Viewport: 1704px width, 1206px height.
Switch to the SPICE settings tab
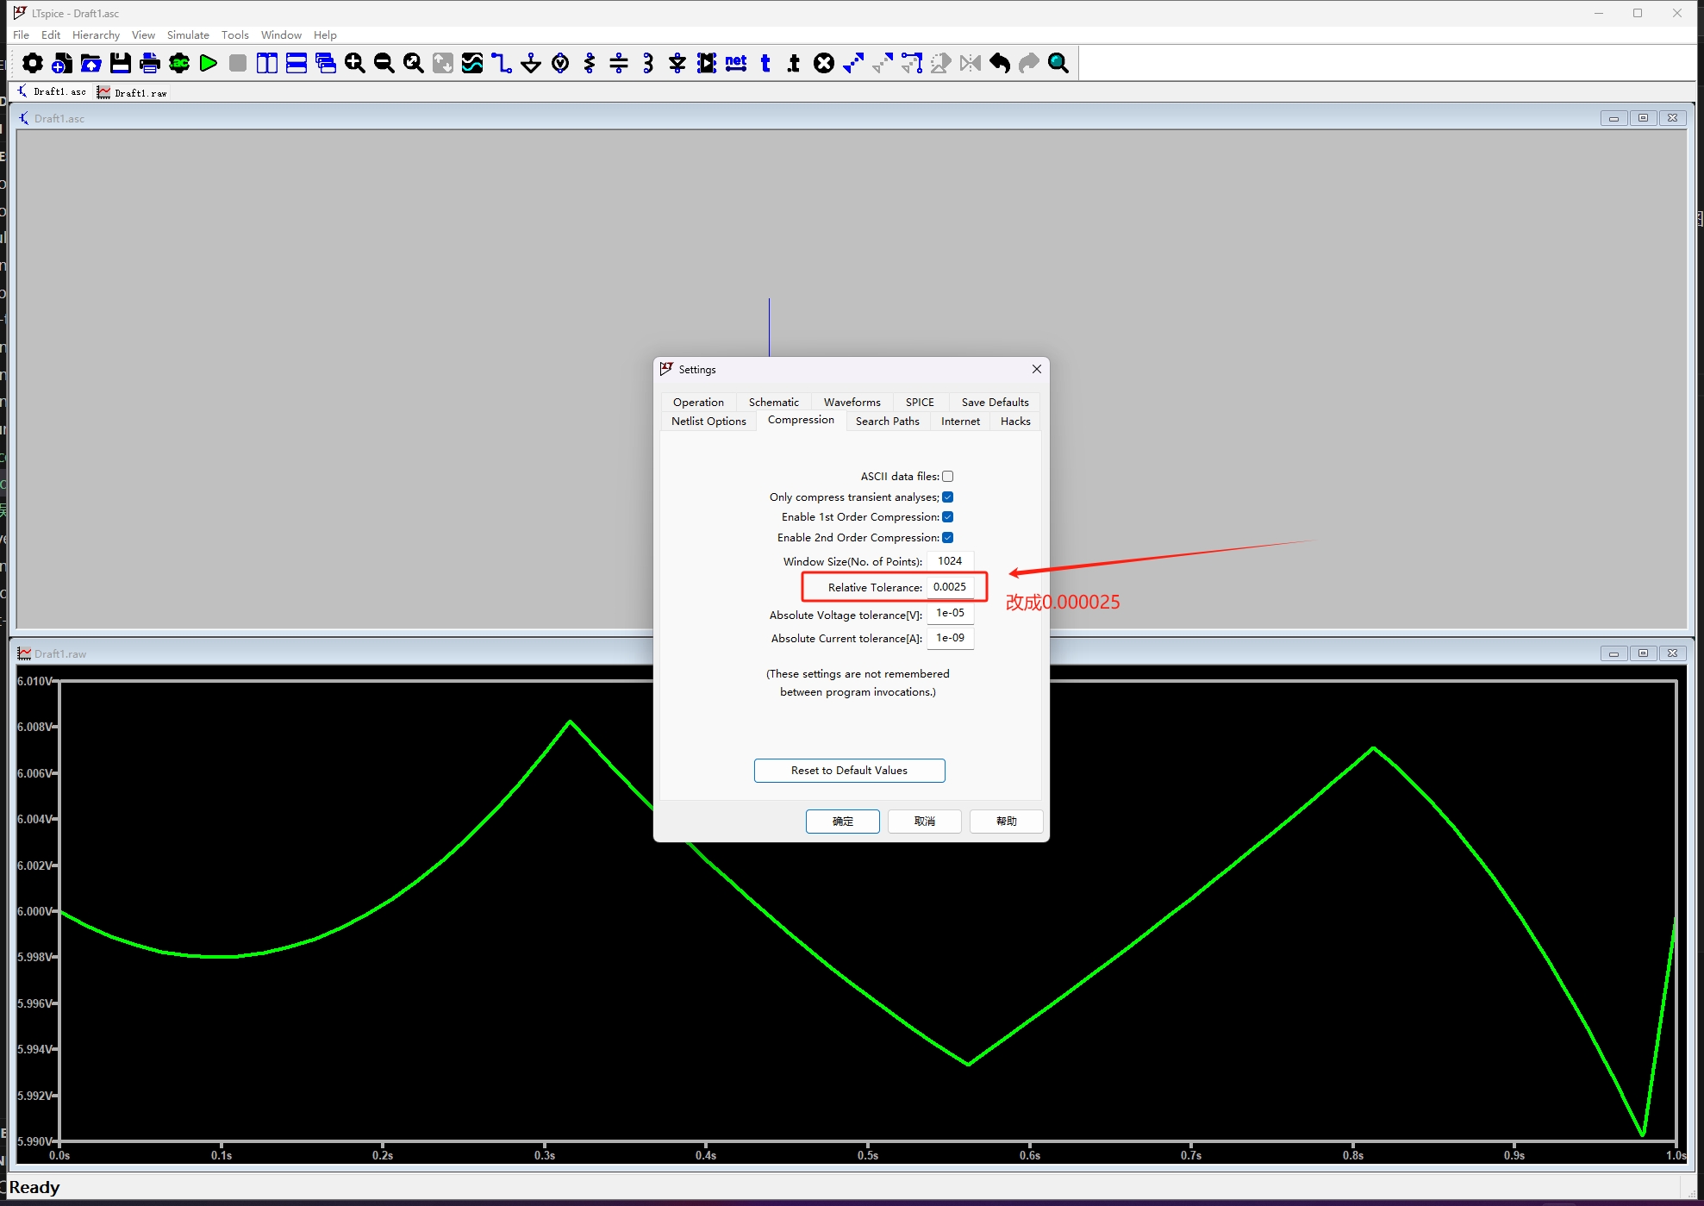coord(920,403)
